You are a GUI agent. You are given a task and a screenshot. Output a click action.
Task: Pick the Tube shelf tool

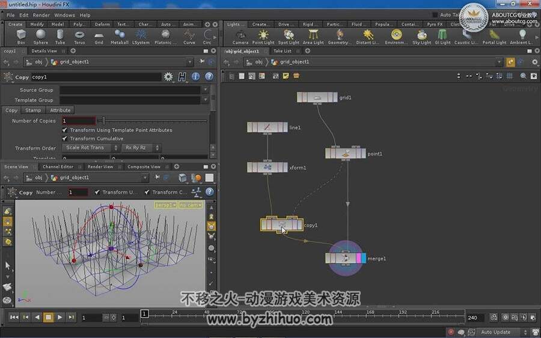60,37
